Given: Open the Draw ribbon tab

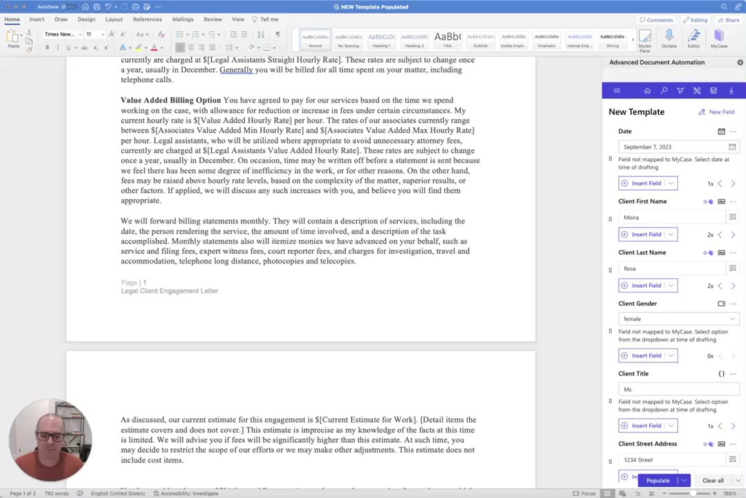Looking at the screenshot, I should click(x=61, y=19).
